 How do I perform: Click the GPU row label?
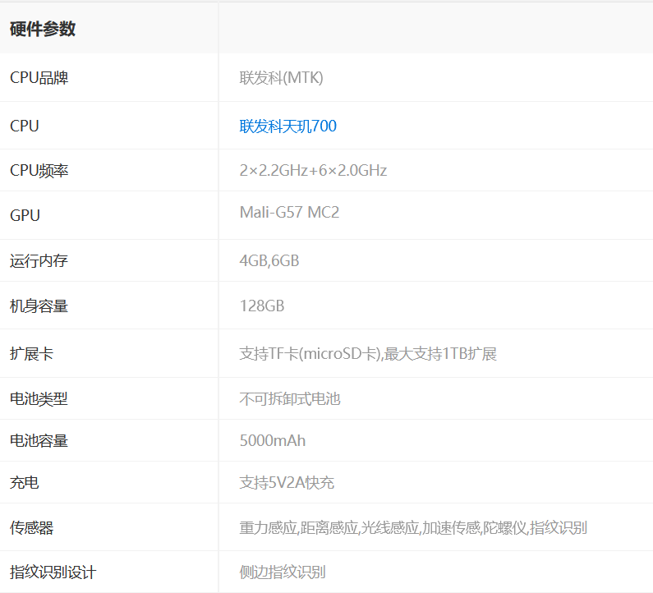[25, 216]
